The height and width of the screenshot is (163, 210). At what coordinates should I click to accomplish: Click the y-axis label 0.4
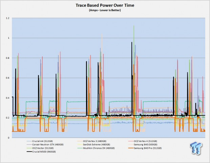click(8, 98)
